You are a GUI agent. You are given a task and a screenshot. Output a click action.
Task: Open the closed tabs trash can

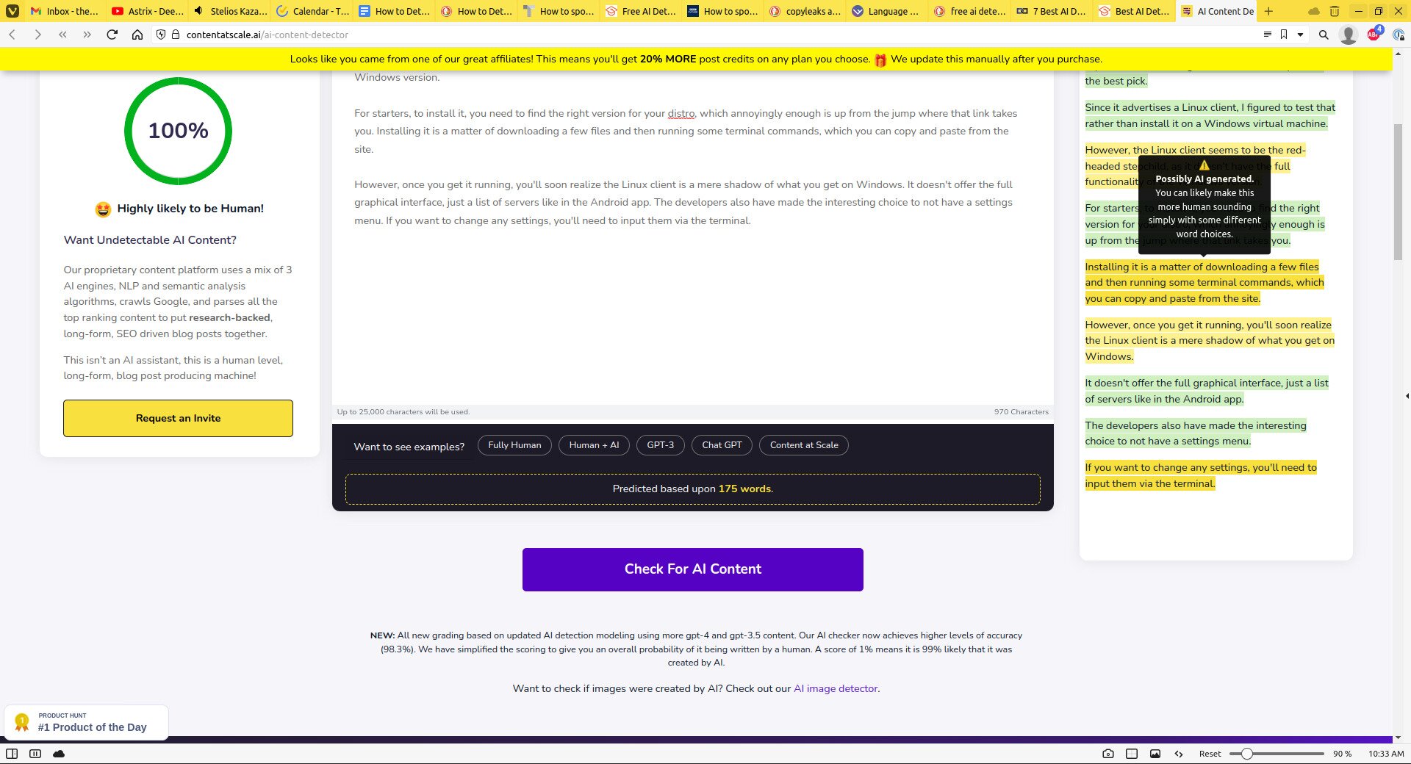coord(1335,11)
